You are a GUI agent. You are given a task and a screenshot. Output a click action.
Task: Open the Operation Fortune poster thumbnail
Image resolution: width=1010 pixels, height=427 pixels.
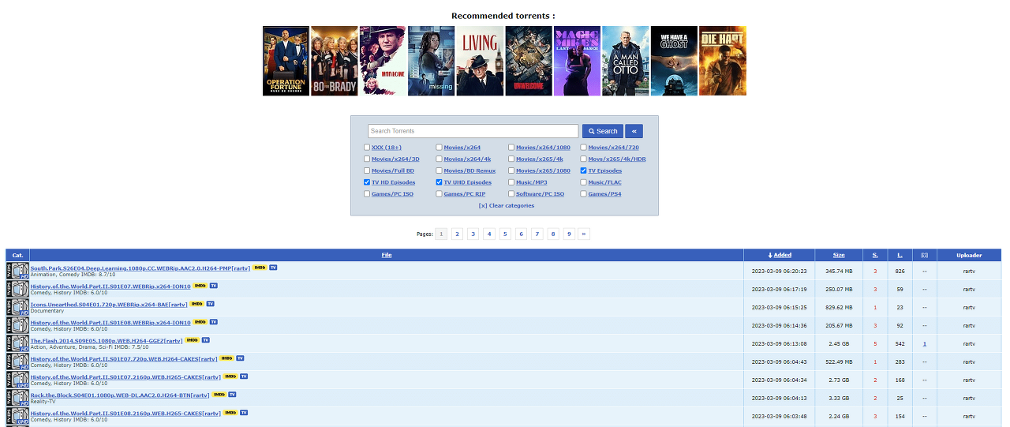click(x=286, y=61)
